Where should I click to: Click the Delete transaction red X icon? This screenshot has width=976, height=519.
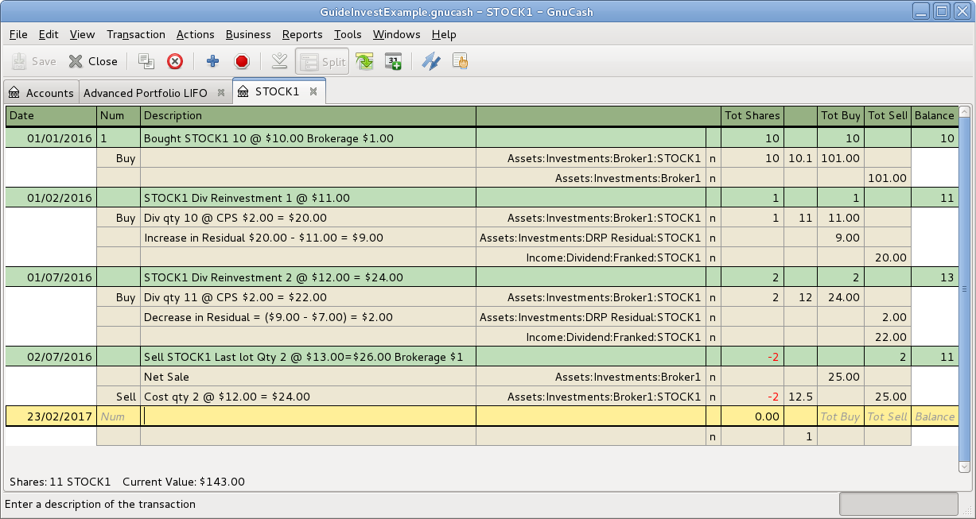(175, 61)
